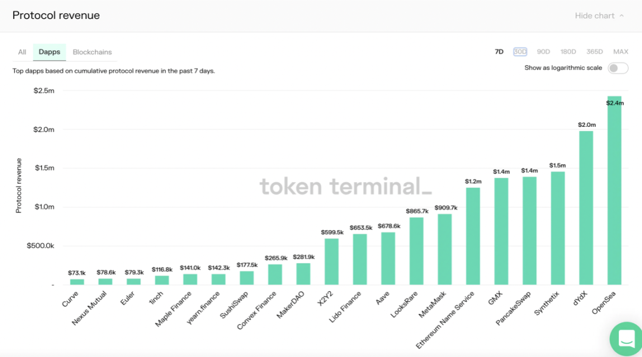Viewport: 642px width, 357px height.
Task: Click the OpenSea axis label
Action: 603,303
